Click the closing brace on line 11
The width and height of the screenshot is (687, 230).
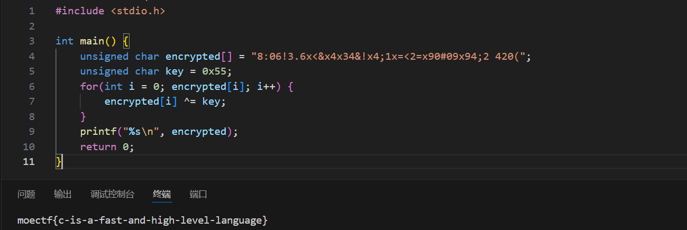coord(59,161)
